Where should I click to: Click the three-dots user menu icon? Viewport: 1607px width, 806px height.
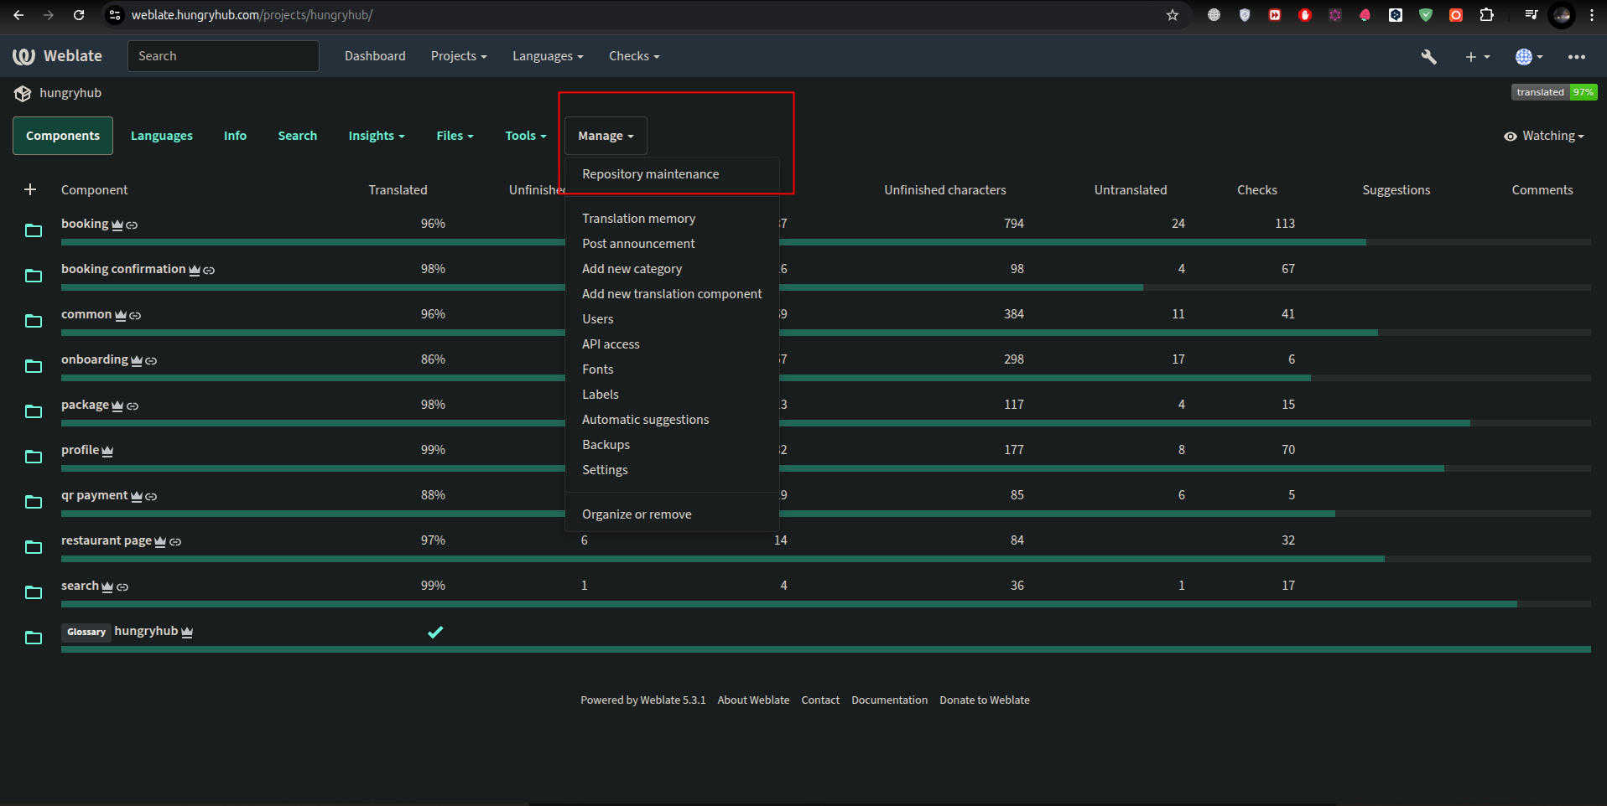(1576, 57)
